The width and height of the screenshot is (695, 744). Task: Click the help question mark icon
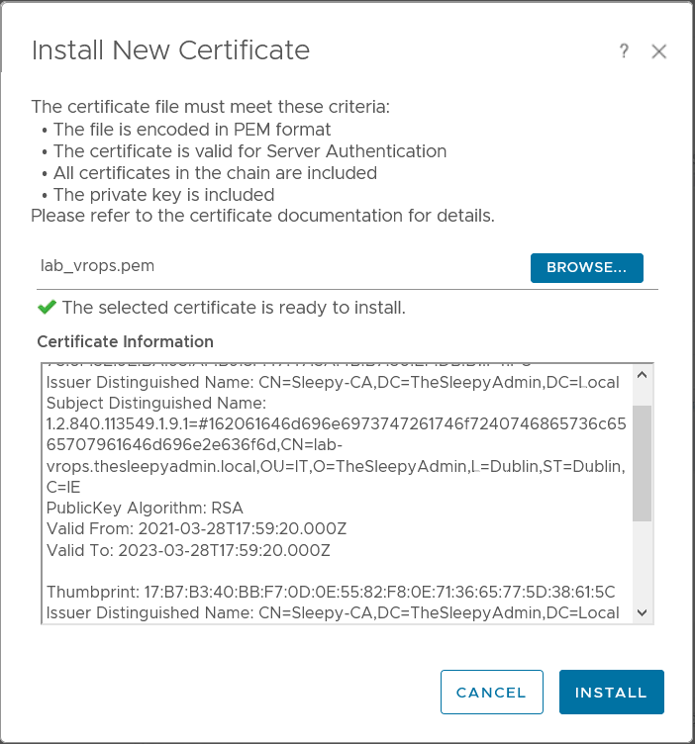(x=624, y=51)
